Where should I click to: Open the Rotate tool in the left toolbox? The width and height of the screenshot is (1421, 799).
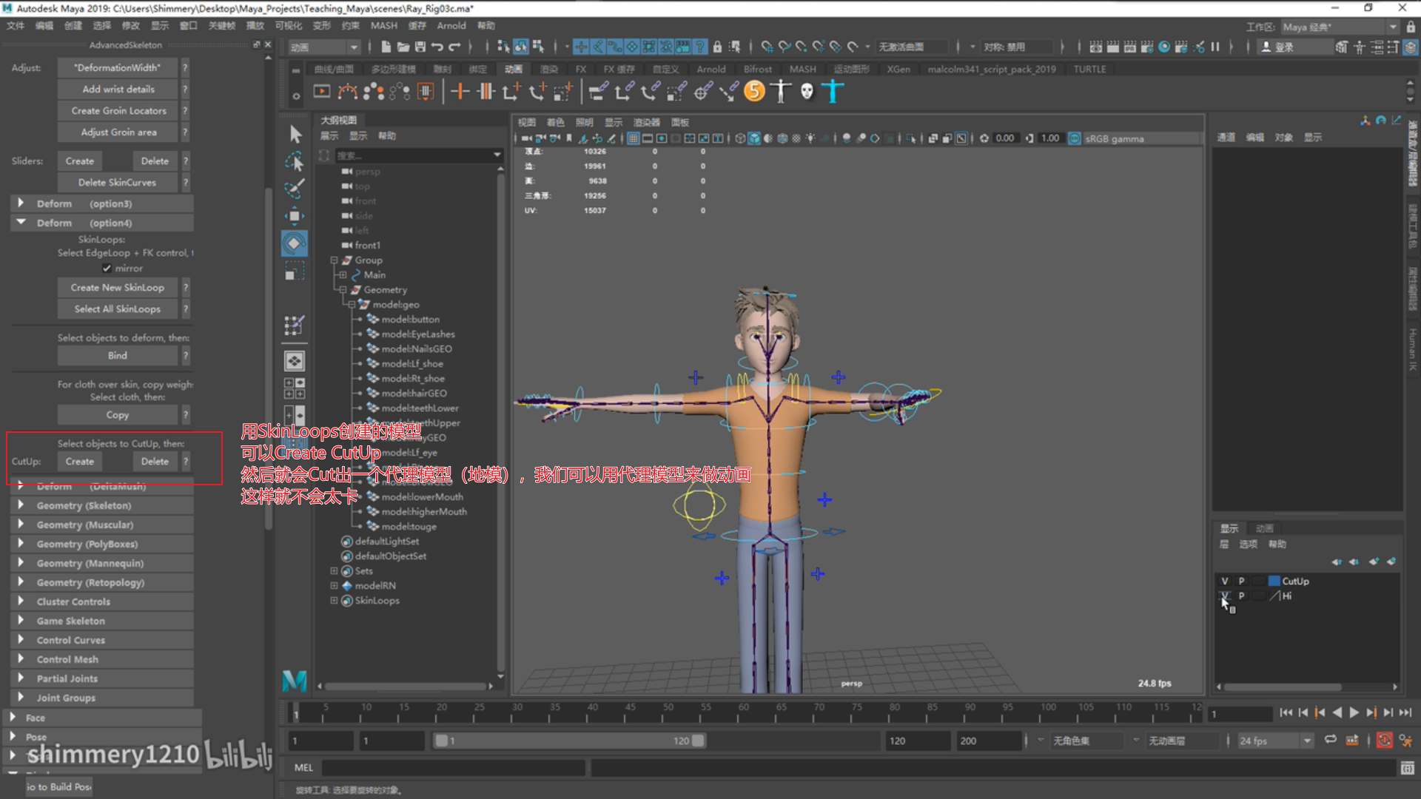(x=294, y=243)
